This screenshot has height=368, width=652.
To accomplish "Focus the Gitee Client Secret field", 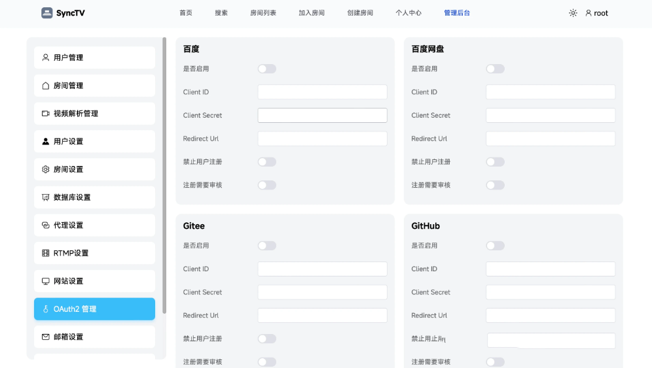I will click(322, 292).
